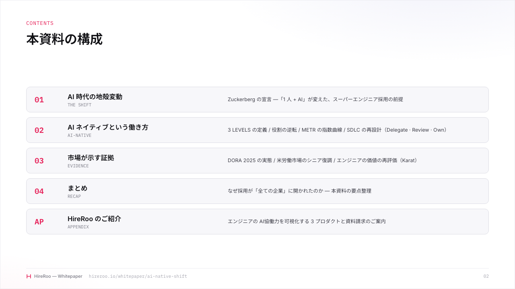Image resolution: width=515 pixels, height=289 pixels.
Task: Click the 'AI-NATIVE' subtitle
Action: pos(80,136)
